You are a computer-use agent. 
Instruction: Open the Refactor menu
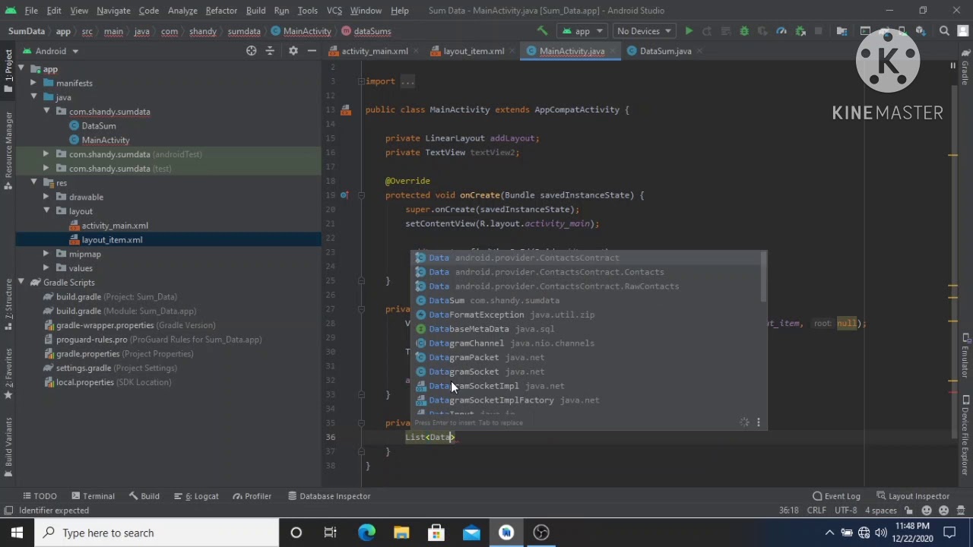(x=221, y=11)
